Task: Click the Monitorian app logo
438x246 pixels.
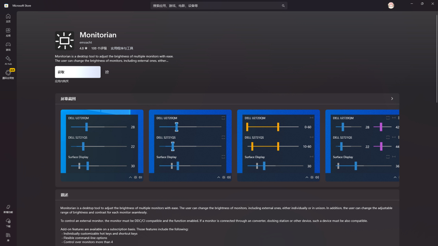Action: (64, 41)
